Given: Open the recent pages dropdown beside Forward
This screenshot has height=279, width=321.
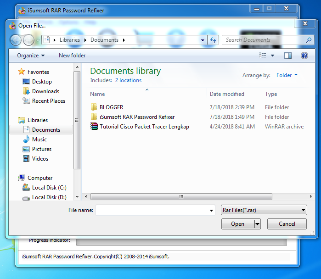Looking at the screenshot, I should 38,40.
